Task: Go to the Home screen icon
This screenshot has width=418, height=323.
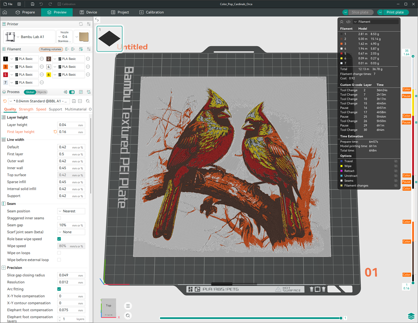Action: click(x=5, y=12)
